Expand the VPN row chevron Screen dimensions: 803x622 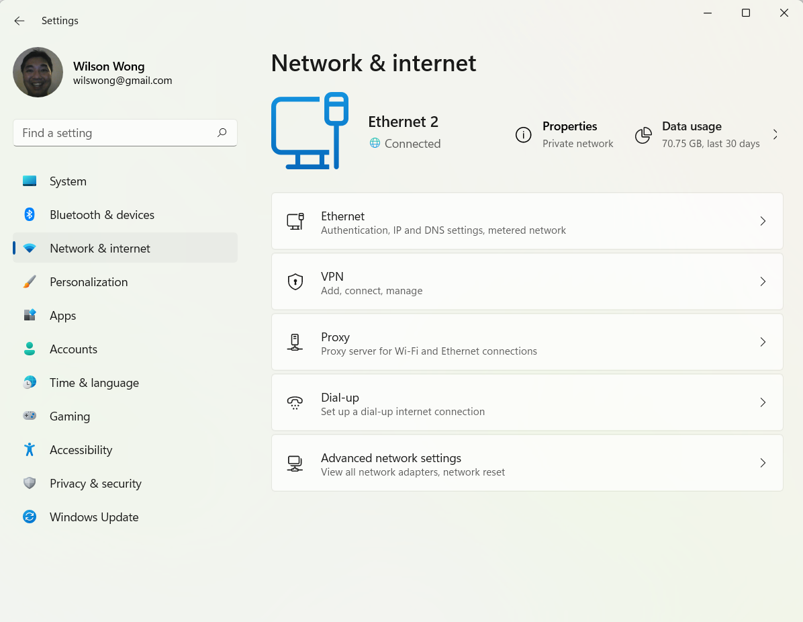pyautogui.click(x=763, y=282)
